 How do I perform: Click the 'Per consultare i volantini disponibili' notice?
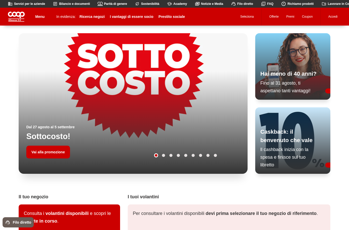pos(229,217)
